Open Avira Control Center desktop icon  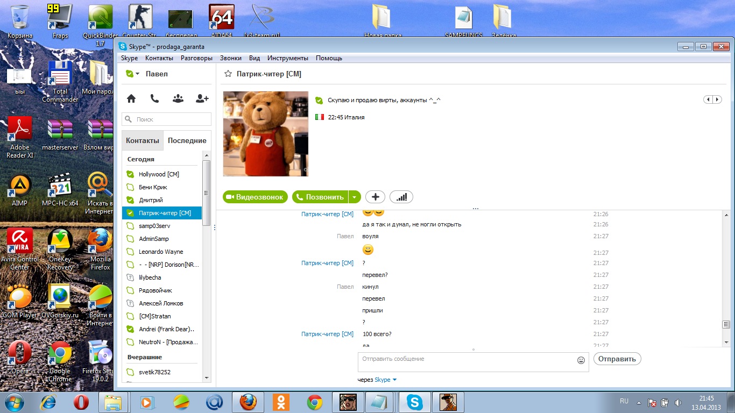click(x=20, y=248)
